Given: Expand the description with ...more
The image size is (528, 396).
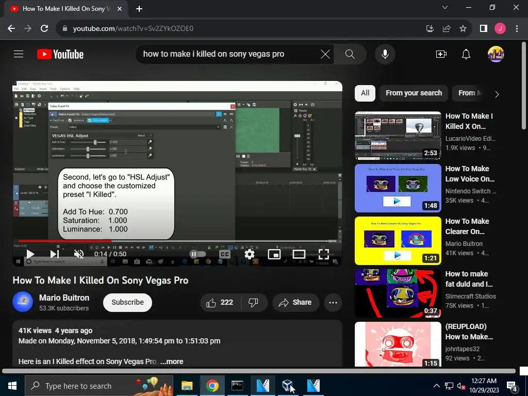Looking at the screenshot, I should 172,361.
